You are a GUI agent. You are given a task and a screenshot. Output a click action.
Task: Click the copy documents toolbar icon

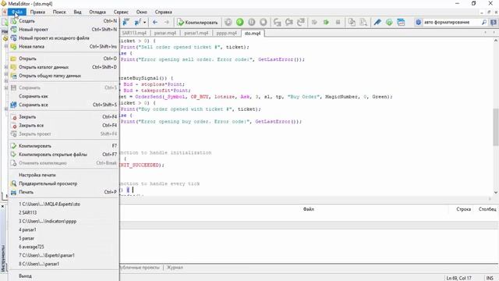click(352, 23)
